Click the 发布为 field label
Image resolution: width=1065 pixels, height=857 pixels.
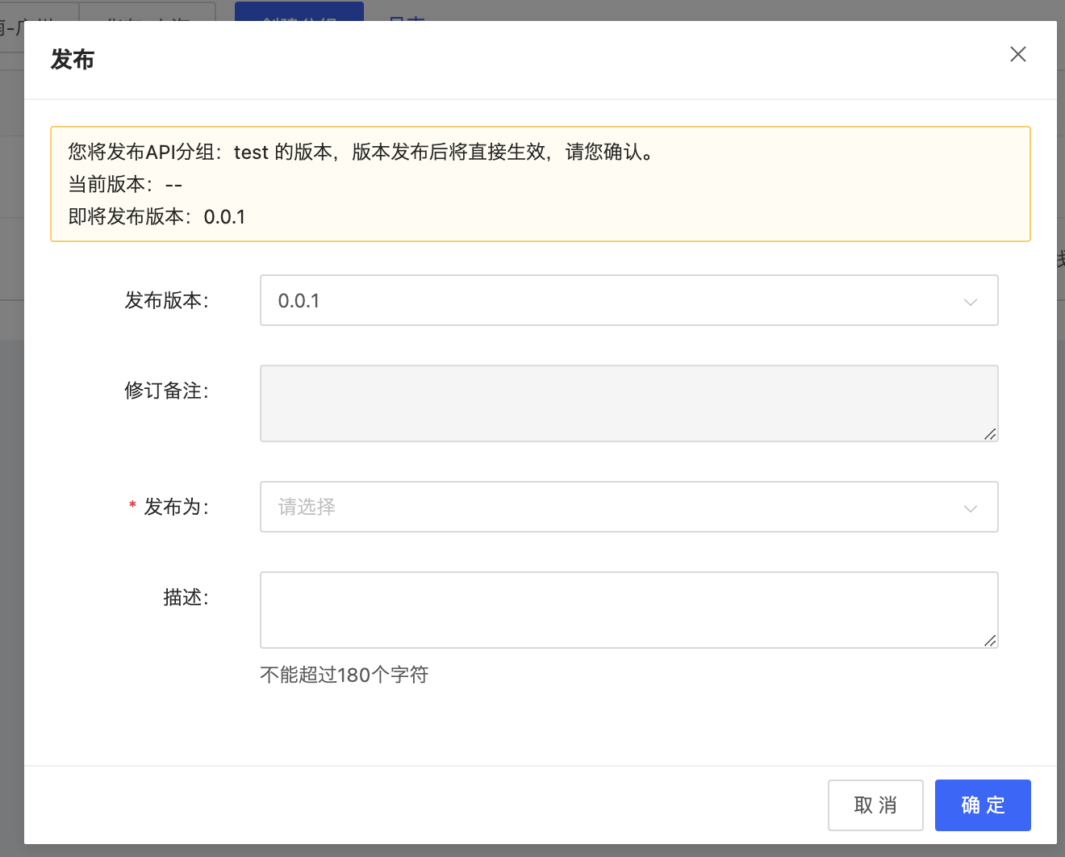176,507
